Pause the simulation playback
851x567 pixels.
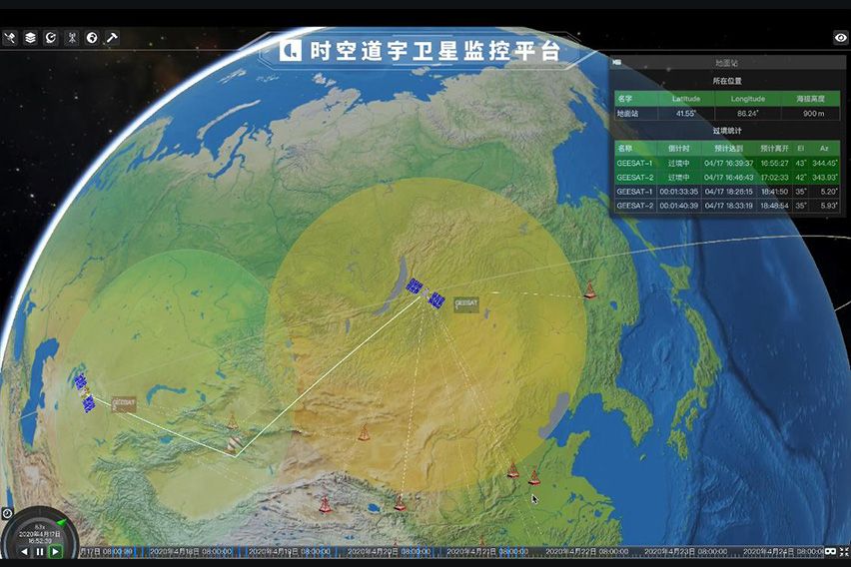tap(40, 551)
